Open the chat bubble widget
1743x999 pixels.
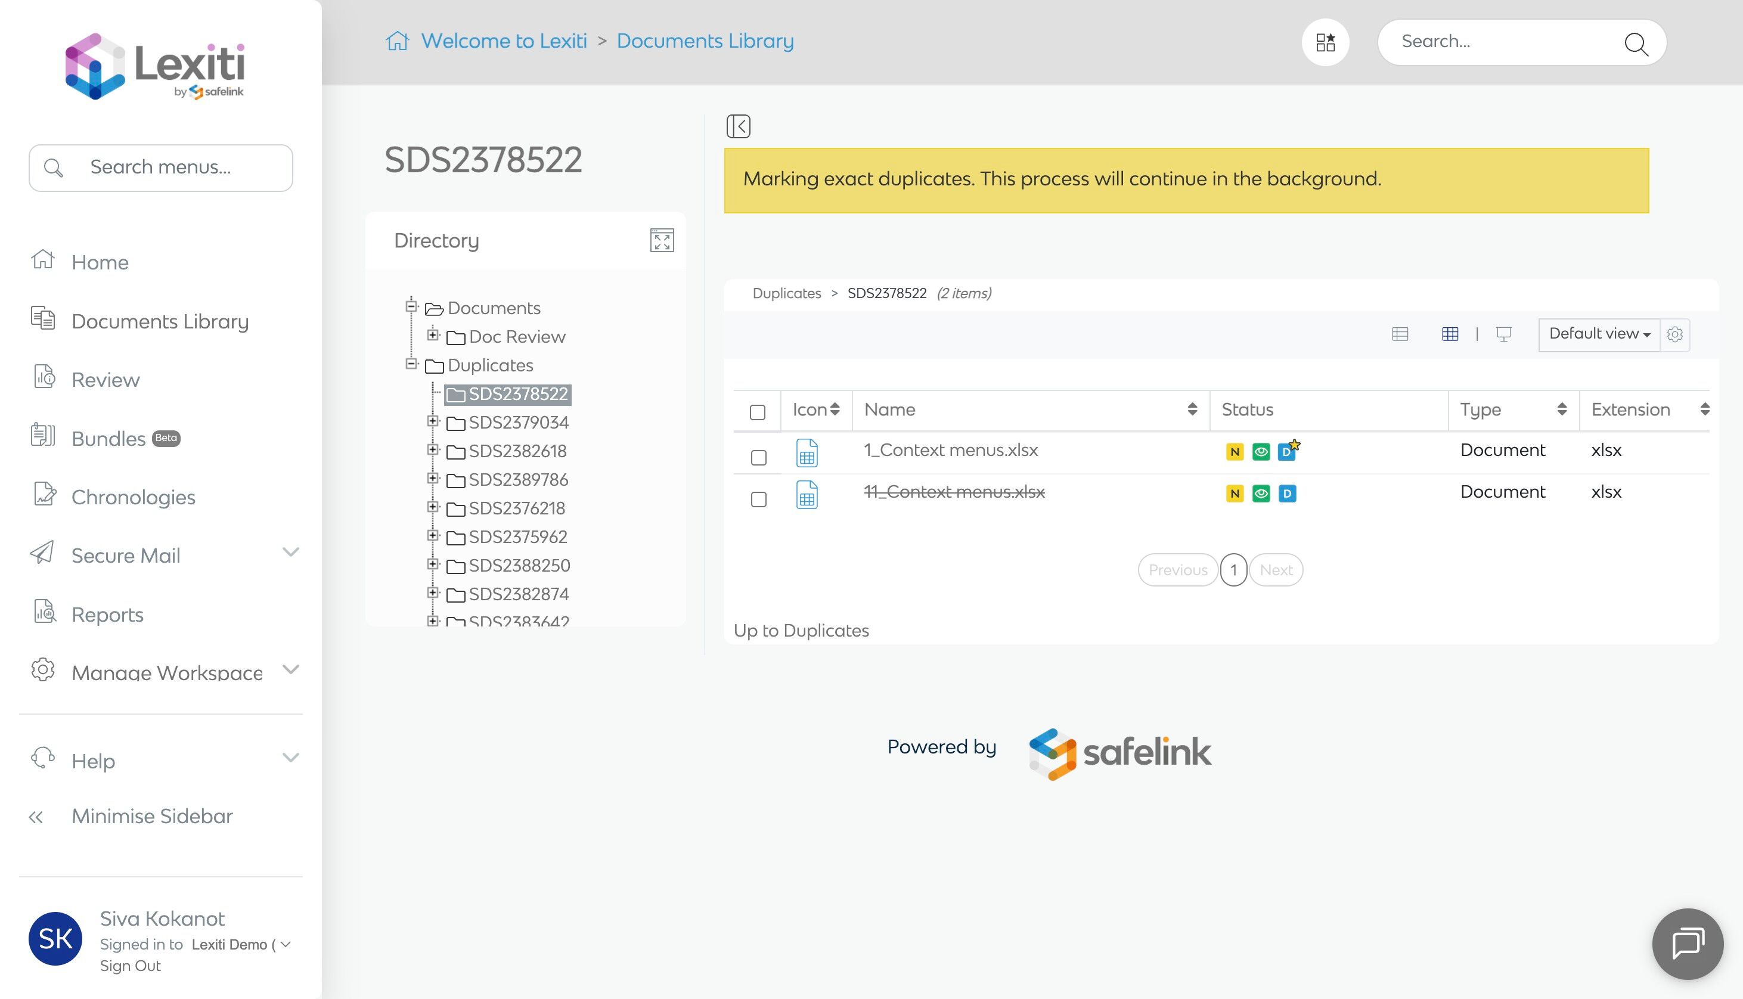point(1687,944)
